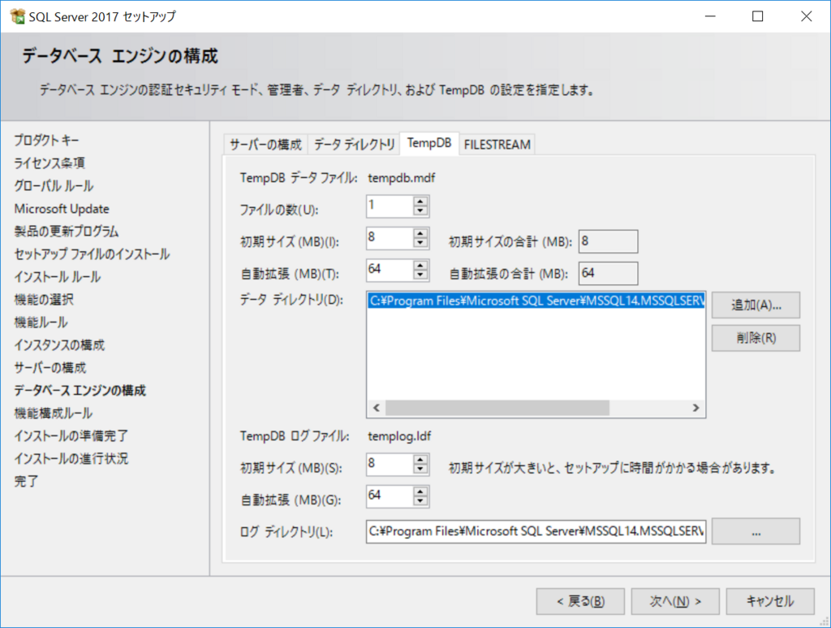
Task: Increase log 初期サイズ (MB)(S) up arrow
Action: (x=420, y=459)
